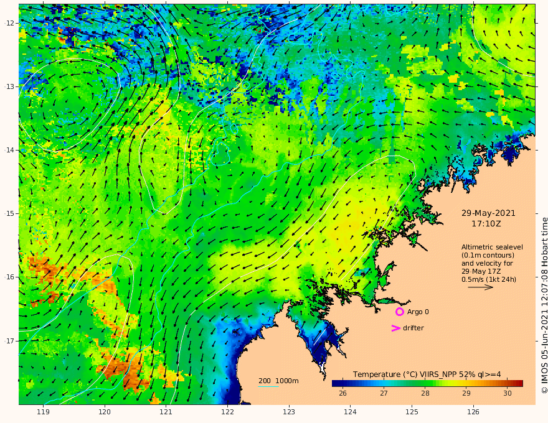
Task: Click the 0.5m/s velocity reference arrow
Action: tap(481, 287)
